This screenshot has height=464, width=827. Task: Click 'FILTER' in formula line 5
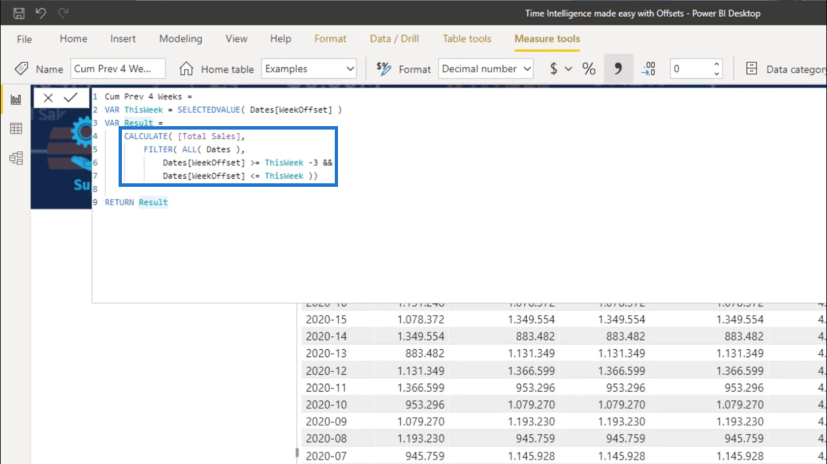[158, 149]
